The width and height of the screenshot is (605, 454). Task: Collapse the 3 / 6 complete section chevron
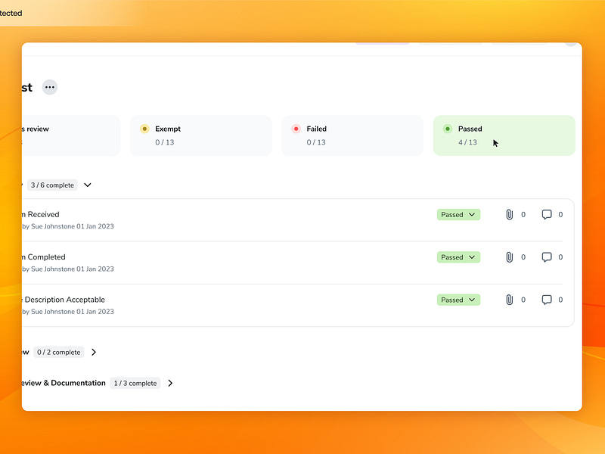[88, 185]
